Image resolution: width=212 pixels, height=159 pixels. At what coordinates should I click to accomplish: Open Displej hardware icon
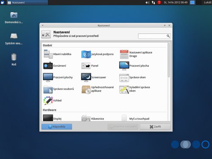48,118
